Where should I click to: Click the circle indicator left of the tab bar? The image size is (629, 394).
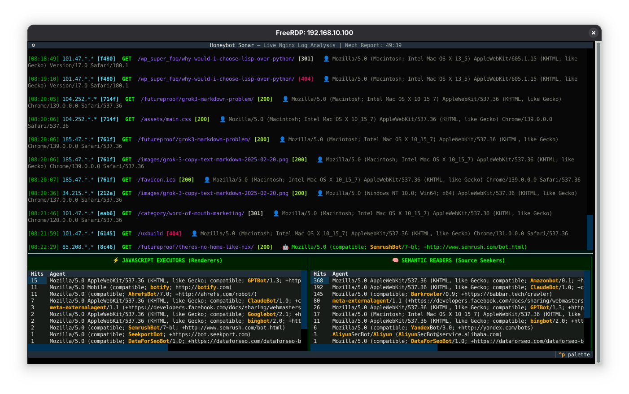(x=33, y=45)
